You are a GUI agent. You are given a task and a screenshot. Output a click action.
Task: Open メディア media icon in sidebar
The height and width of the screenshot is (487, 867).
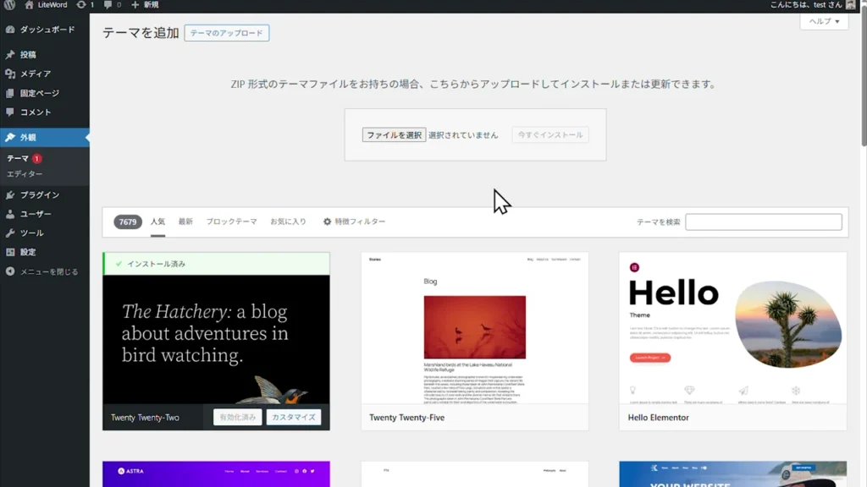10,74
